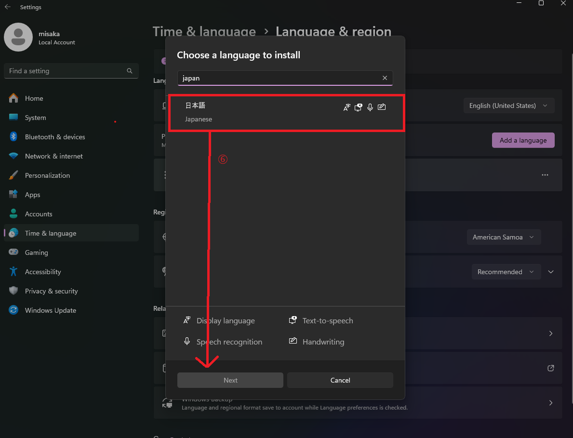Open Network & internet settings
The image size is (573, 438).
(71, 156)
